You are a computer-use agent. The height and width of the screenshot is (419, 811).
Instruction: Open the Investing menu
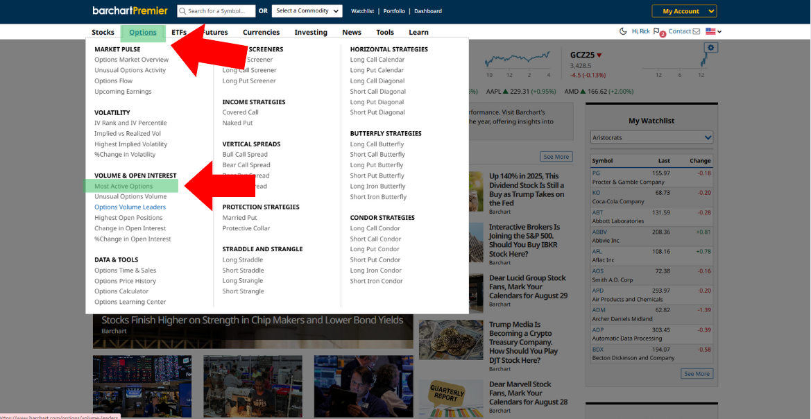(x=311, y=32)
